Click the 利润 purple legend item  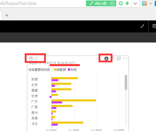pyautogui.click(x=72, y=70)
